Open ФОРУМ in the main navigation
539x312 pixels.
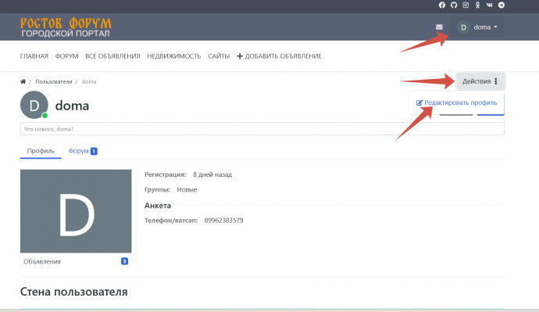pyautogui.click(x=66, y=56)
